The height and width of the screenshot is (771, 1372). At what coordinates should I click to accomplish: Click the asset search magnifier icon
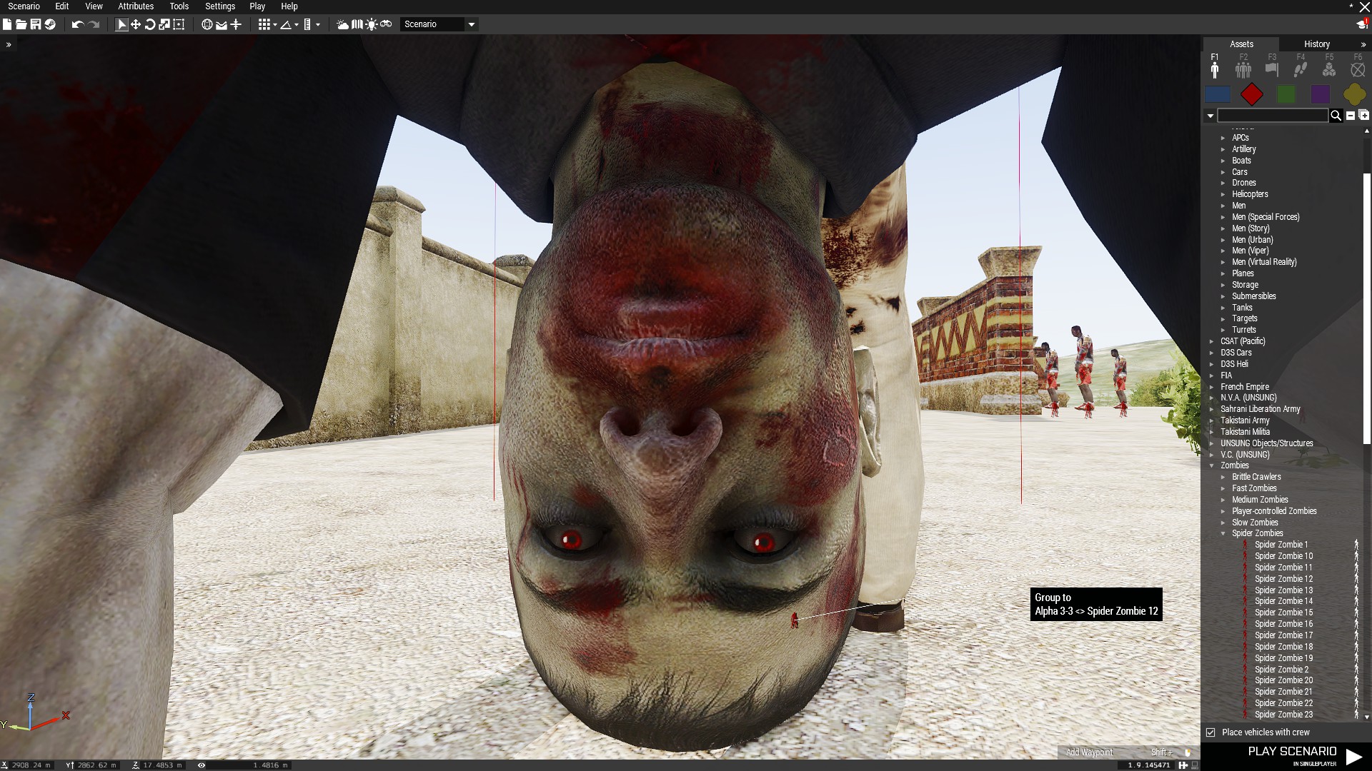(1336, 116)
